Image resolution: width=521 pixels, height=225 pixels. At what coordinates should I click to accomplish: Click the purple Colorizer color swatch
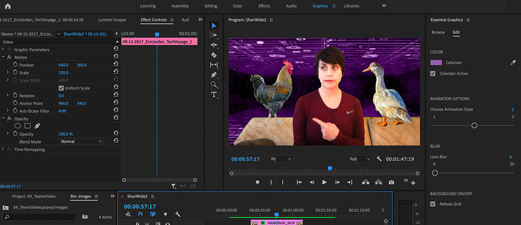click(x=436, y=63)
